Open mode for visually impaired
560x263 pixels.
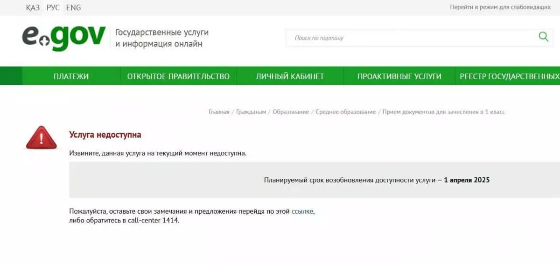click(x=500, y=7)
